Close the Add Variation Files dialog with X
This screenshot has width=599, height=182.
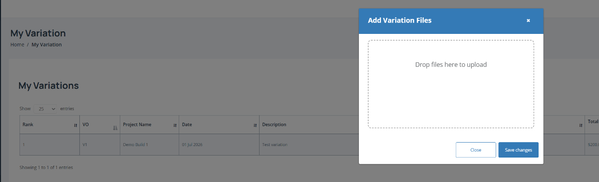tap(528, 20)
